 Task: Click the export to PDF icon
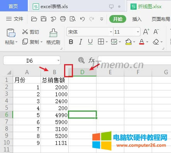[x=53, y=19]
